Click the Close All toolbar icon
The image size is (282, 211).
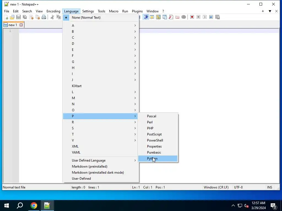coord(37,17)
